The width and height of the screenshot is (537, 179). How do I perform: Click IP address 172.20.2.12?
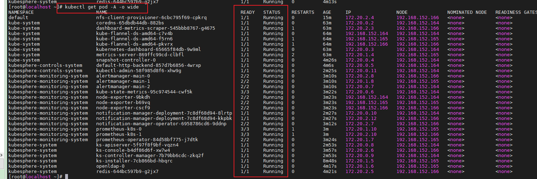(361, 119)
